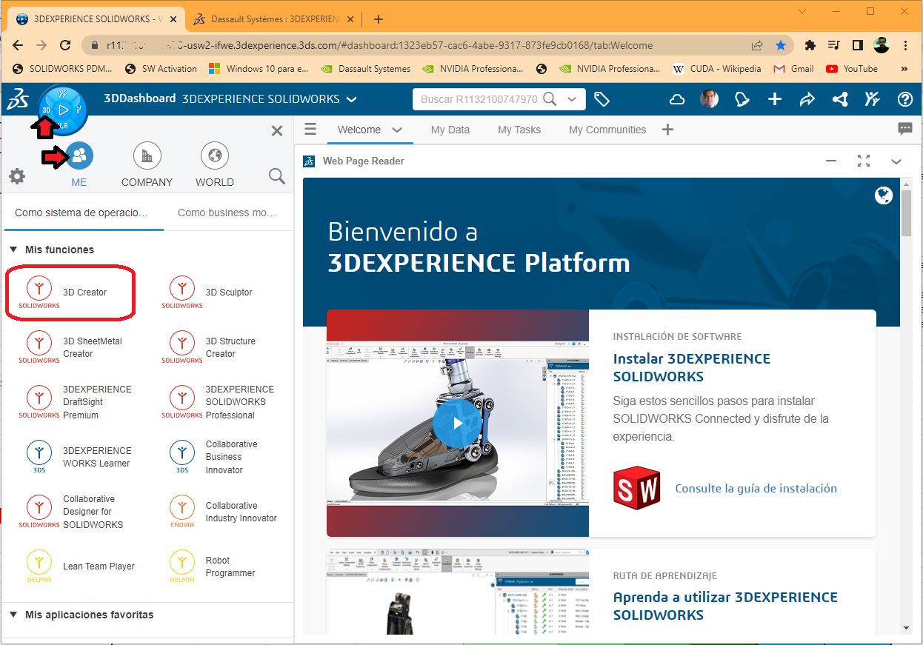Select the Como business model tab

point(226,213)
